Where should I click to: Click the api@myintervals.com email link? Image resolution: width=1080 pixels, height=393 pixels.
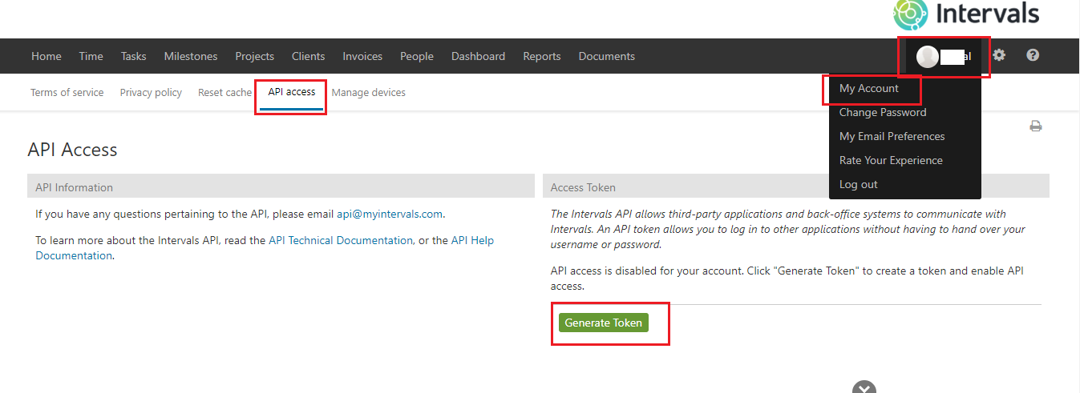point(390,214)
